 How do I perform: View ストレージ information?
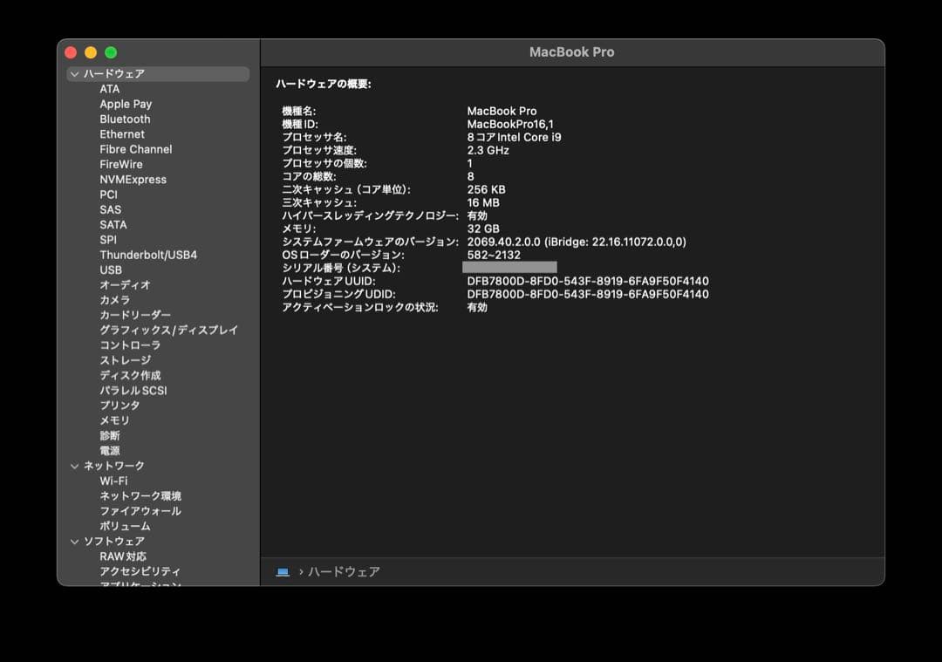click(126, 360)
